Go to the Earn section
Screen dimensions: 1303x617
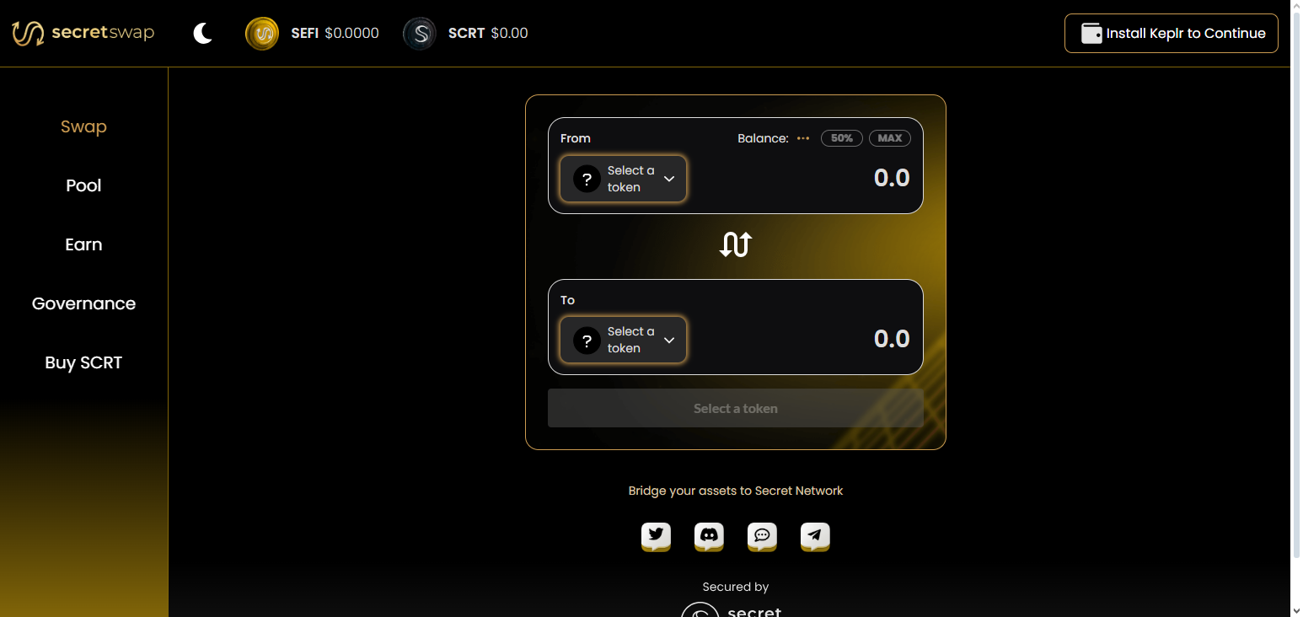(83, 244)
